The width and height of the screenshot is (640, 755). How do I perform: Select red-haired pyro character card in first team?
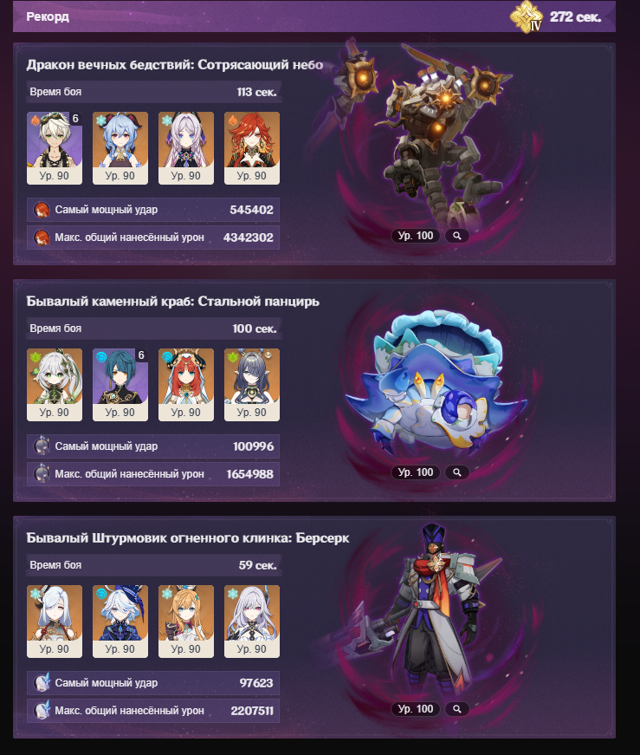tap(252, 148)
